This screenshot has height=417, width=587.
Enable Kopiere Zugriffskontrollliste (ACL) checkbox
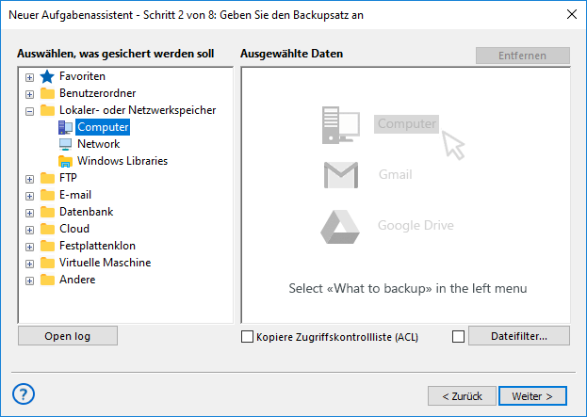[248, 336]
